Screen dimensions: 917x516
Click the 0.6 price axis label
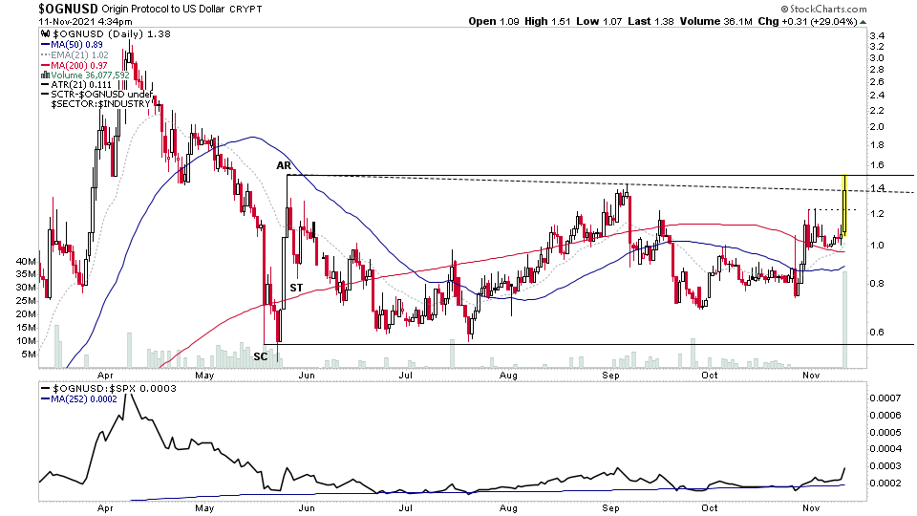(x=877, y=333)
